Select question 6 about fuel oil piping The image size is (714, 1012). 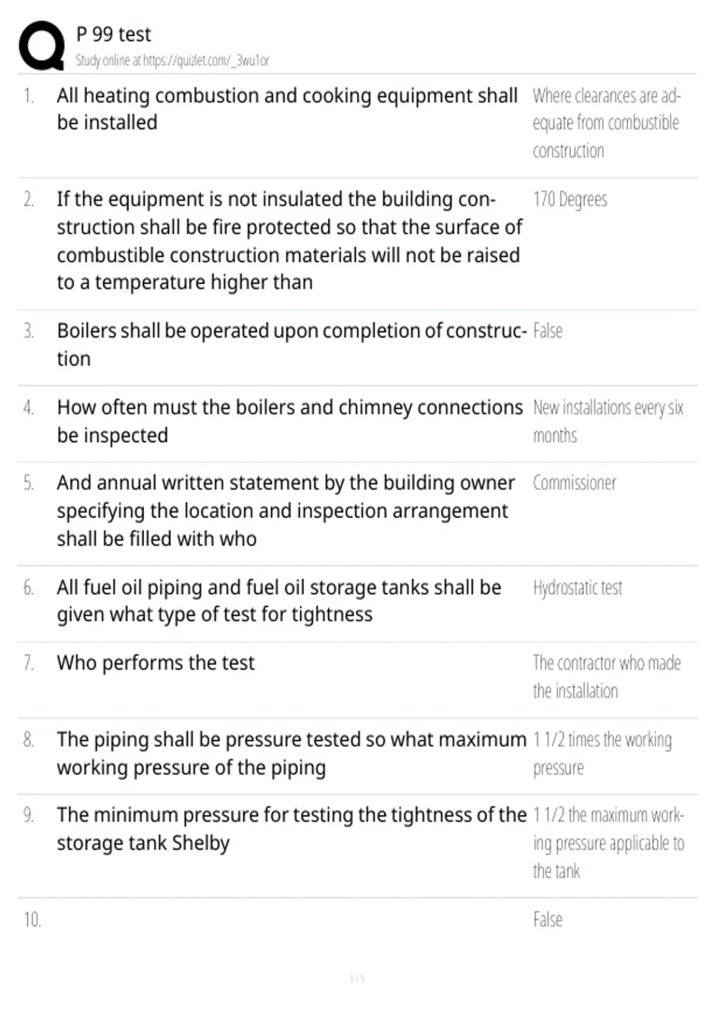click(x=279, y=601)
